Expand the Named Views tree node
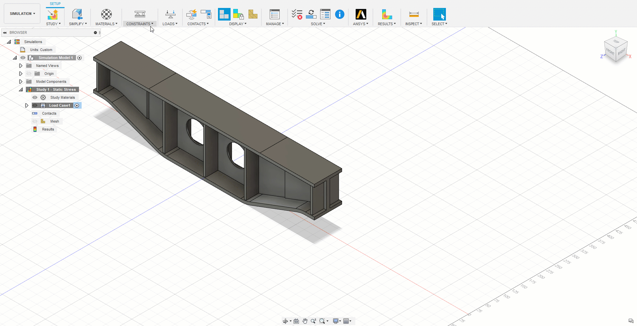The image size is (637, 326). click(x=21, y=66)
